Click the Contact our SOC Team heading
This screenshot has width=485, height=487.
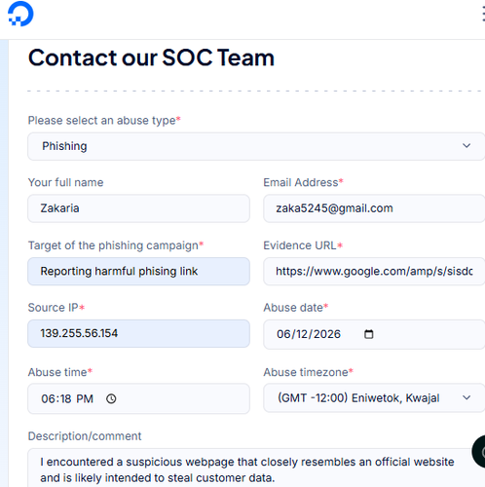point(151,57)
